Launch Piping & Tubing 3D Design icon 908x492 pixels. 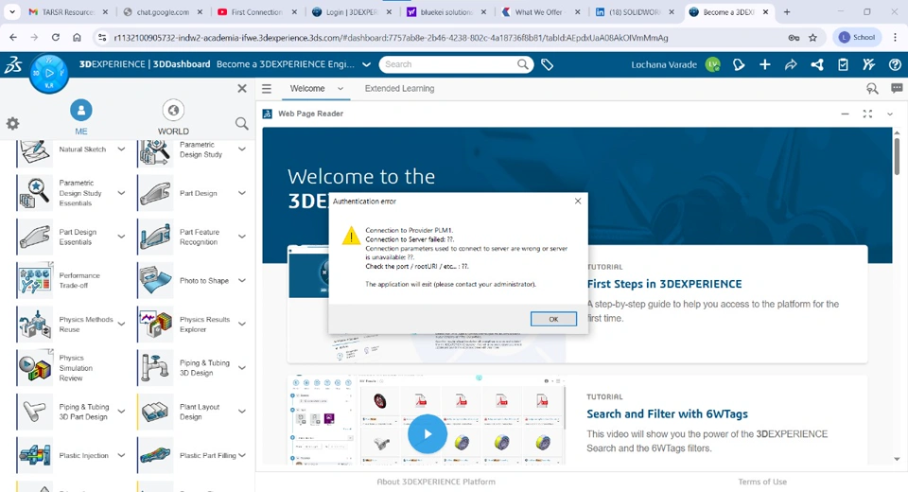(x=155, y=367)
